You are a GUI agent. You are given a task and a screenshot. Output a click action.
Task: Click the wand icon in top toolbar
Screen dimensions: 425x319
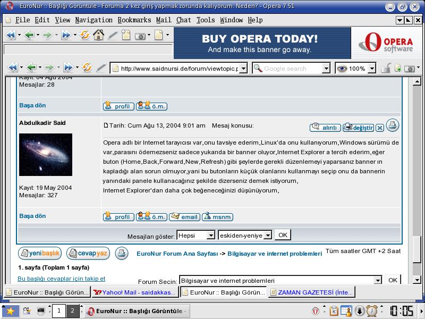[x=113, y=35]
